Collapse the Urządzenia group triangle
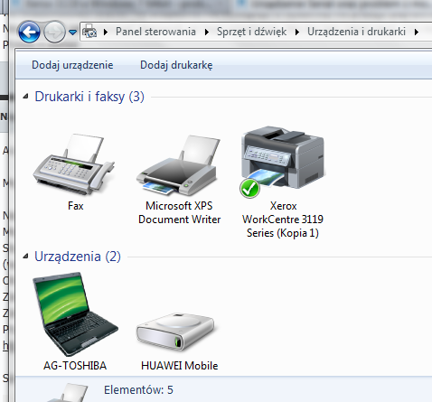The width and height of the screenshot is (432, 402). coord(26,257)
